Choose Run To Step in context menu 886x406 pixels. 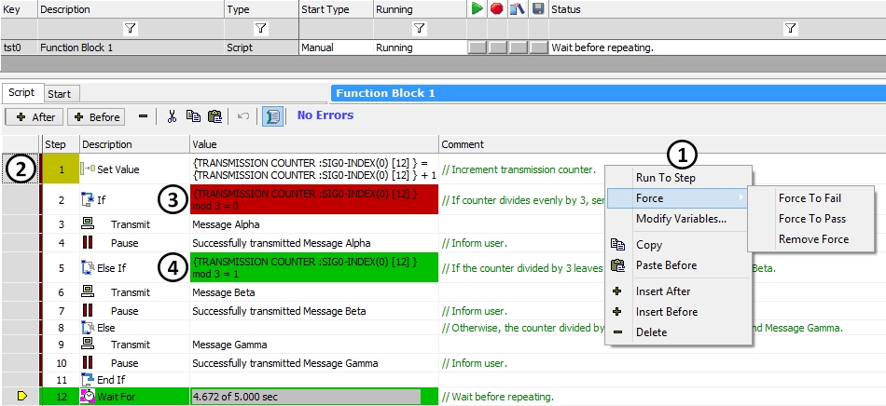pos(665,178)
